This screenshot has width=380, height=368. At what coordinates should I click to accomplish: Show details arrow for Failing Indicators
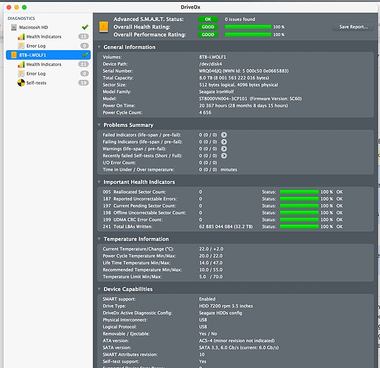pyautogui.click(x=224, y=142)
